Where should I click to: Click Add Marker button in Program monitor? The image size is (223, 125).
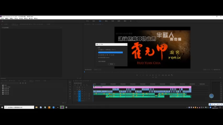click(137, 75)
